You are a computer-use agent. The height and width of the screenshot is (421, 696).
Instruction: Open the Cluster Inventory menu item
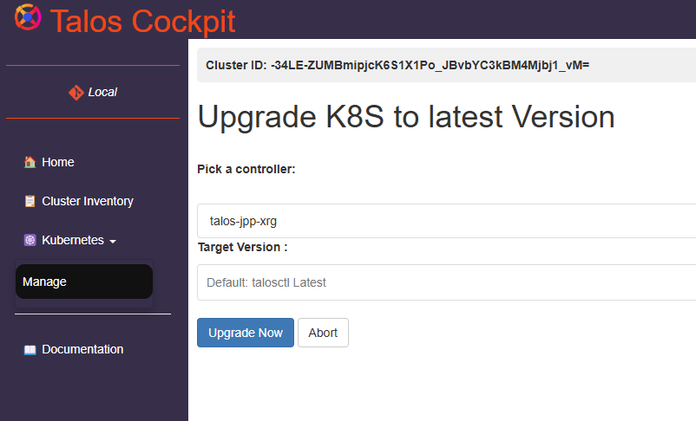(x=88, y=201)
